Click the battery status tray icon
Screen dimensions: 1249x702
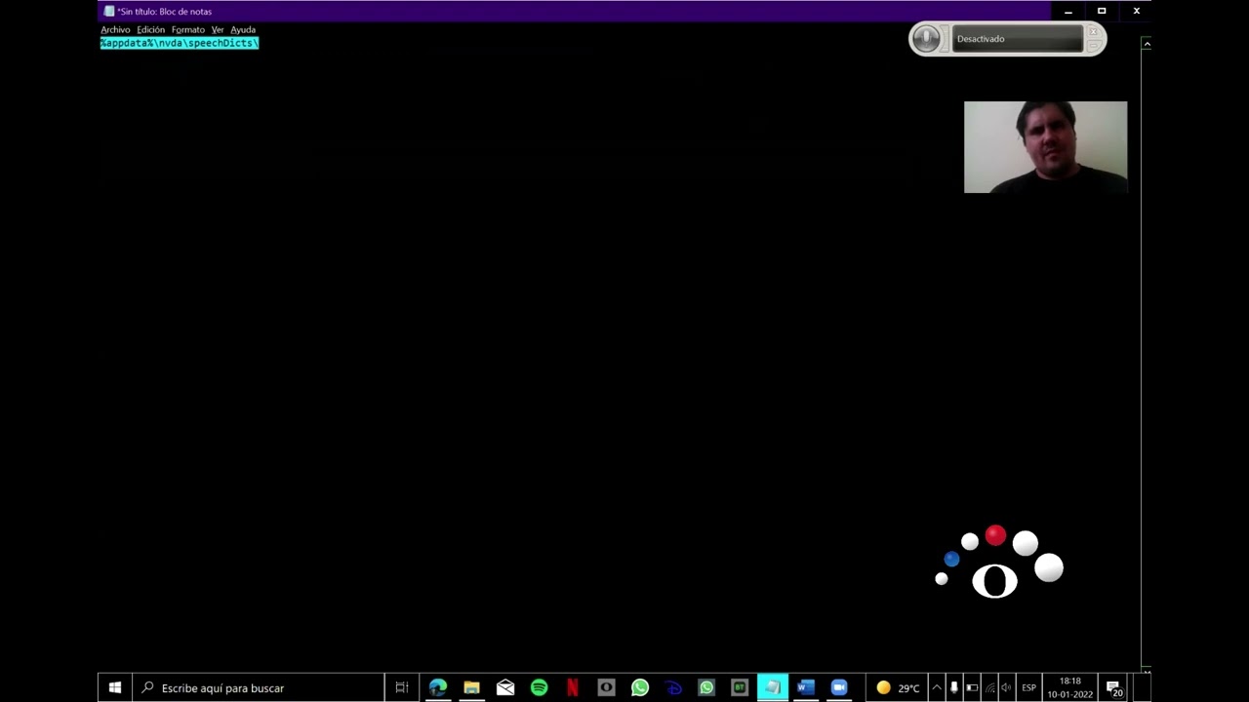(x=972, y=687)
